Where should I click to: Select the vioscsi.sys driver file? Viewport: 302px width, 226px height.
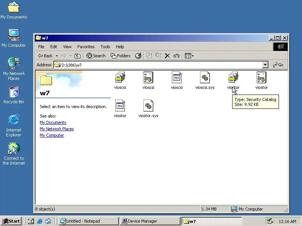[x=205, y=80]
